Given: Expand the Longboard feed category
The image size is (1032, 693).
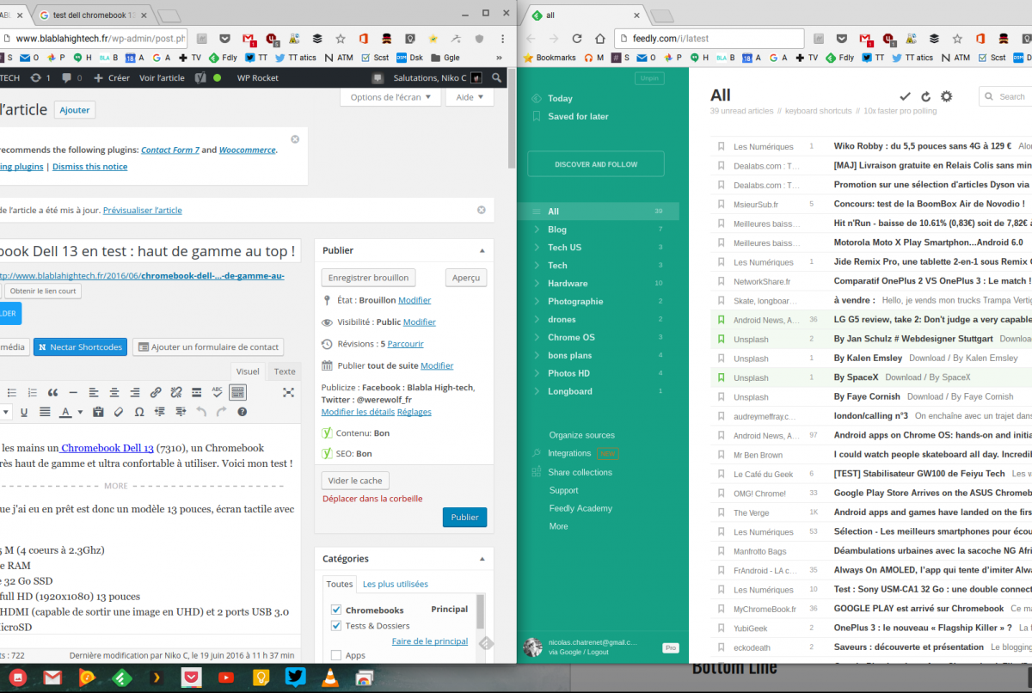Looking at the screenshot, I should point(537,391).
